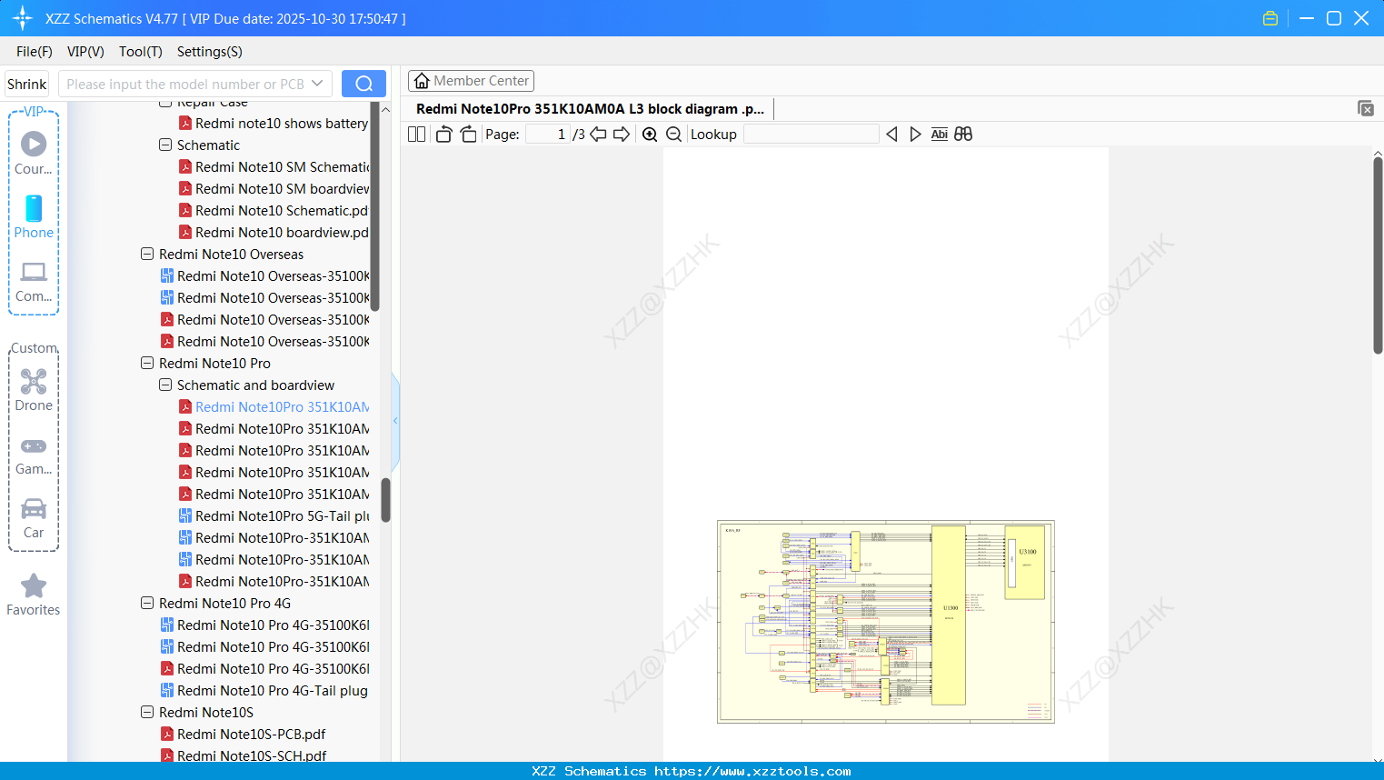Viewport: 1384px width, 780px height.
Task: Select the two-page view icon
Action: point(415,134)
